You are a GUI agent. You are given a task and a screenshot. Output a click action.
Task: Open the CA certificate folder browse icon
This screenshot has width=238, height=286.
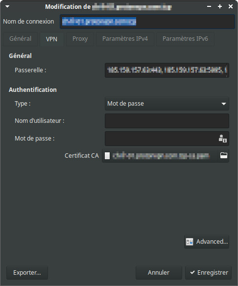(x=223, y=156)
